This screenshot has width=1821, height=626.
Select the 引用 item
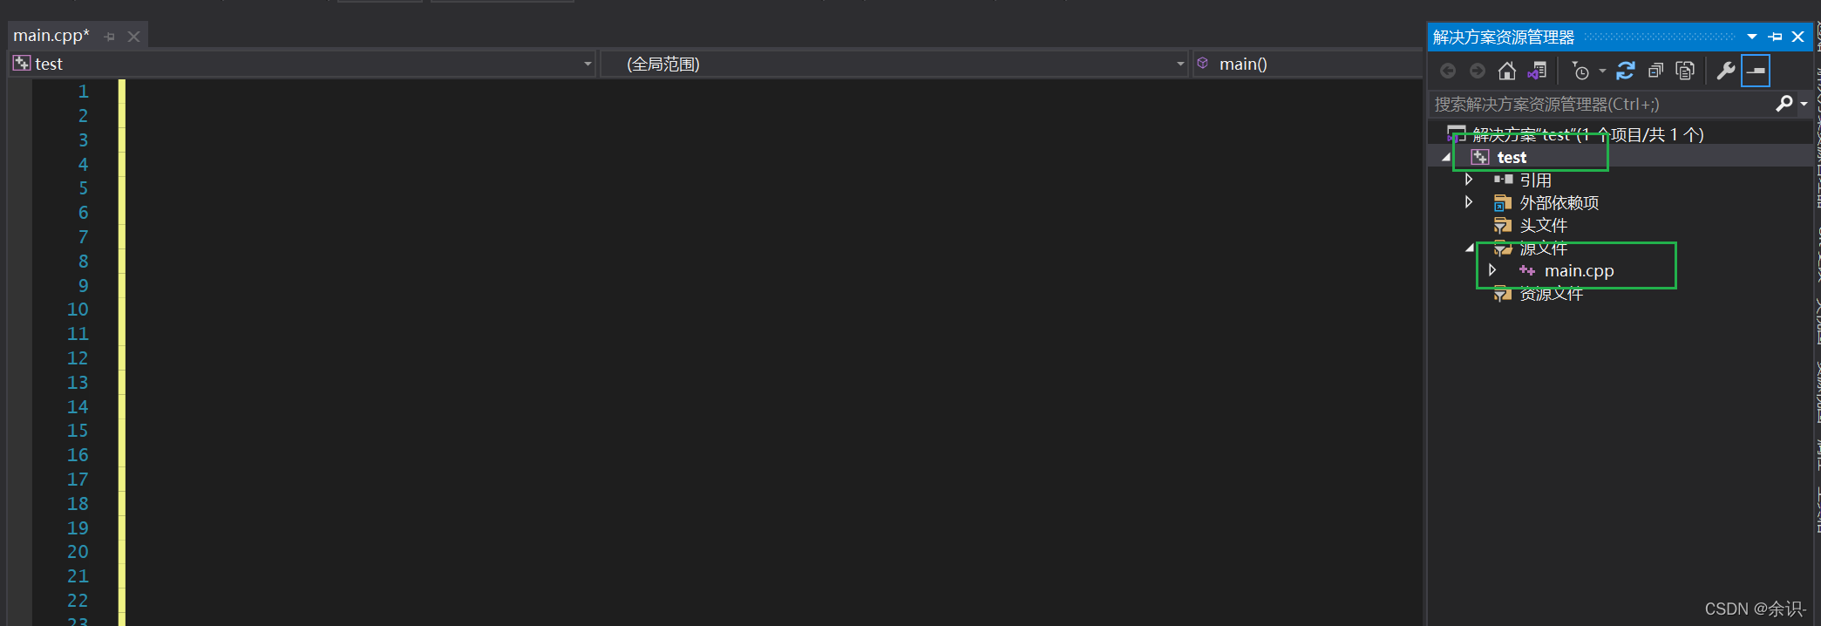1536,180
